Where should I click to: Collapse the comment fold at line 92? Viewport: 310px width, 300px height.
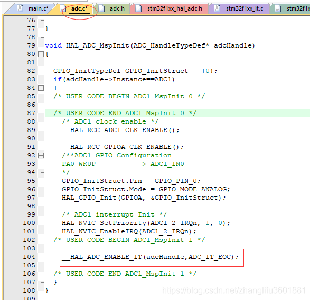coord(41,155)
